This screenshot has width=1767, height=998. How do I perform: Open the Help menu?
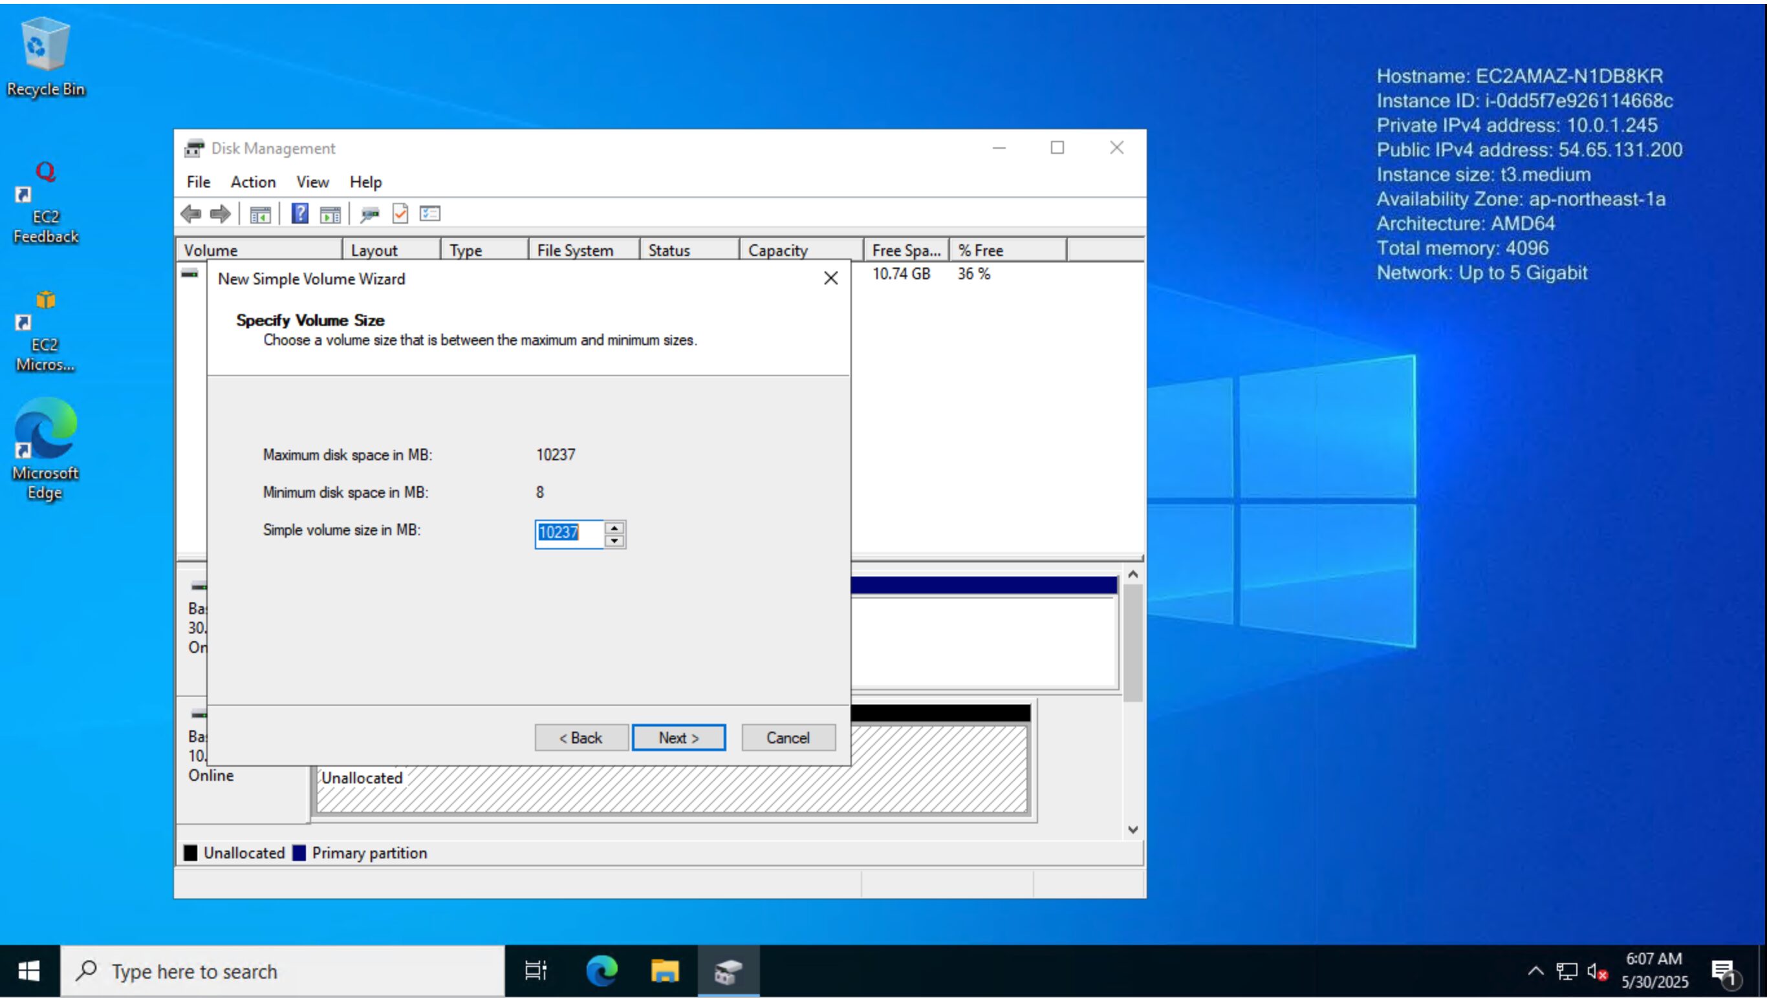[x=365, y=182]
